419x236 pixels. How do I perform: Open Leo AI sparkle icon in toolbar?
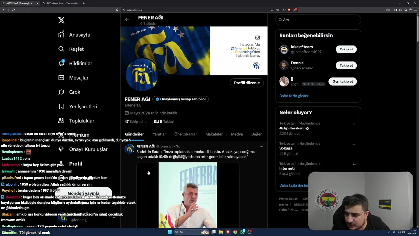click(406, 10)
